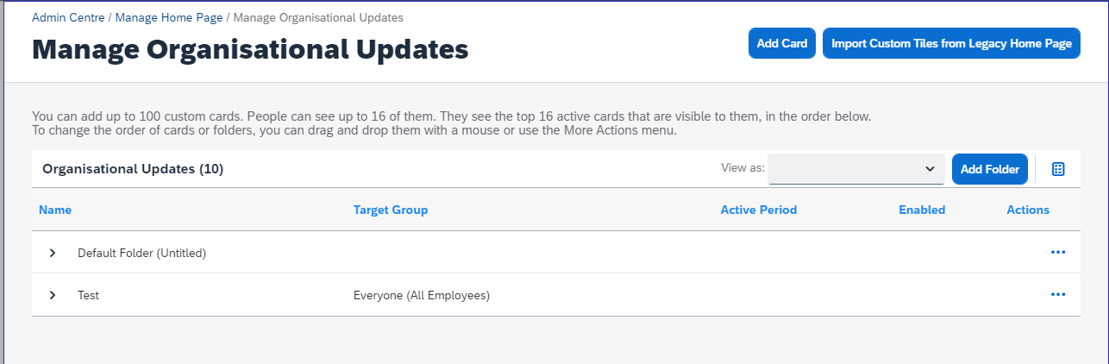Screen dimensions: 1109x364
Task: Click Everyone (All Employees) target group cell
Action: click(422, 295)
